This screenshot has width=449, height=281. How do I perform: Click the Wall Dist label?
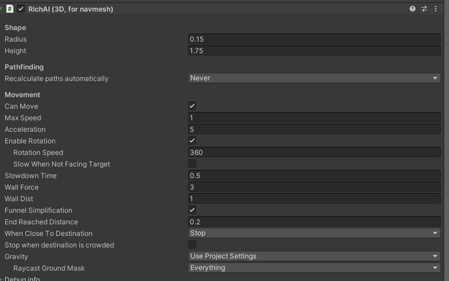pyautogui.click(x=19, y=199)
